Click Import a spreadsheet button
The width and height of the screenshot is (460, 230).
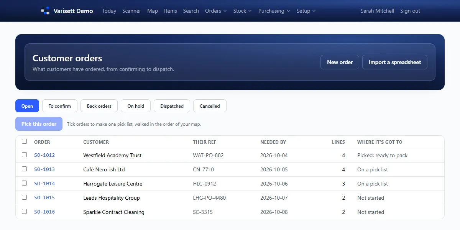[x=395, y=62]
